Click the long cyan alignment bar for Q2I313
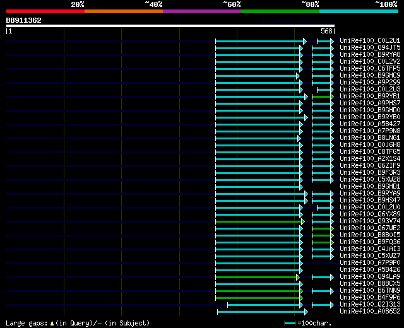The width and height of the screenshot is (404, 328). (x=264, y=305)
